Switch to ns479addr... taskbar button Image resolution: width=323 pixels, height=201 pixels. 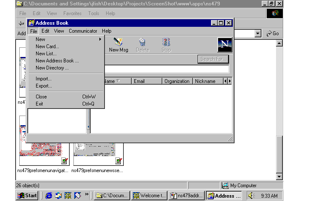[187, 196]
